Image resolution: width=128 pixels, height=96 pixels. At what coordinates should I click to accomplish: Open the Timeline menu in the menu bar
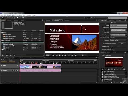[19, 15]
